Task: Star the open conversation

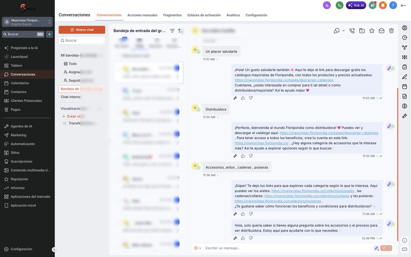Action: point(372,31)
